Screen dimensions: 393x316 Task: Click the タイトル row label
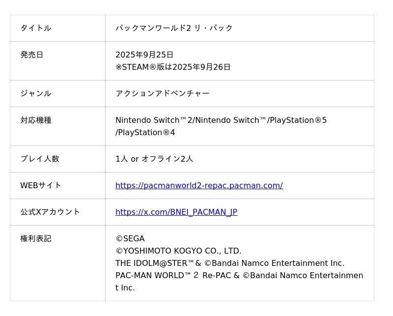pyautogui.click(x=35, y=28)
